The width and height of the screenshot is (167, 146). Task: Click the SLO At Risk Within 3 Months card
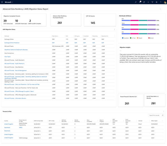tap(155, 100)
